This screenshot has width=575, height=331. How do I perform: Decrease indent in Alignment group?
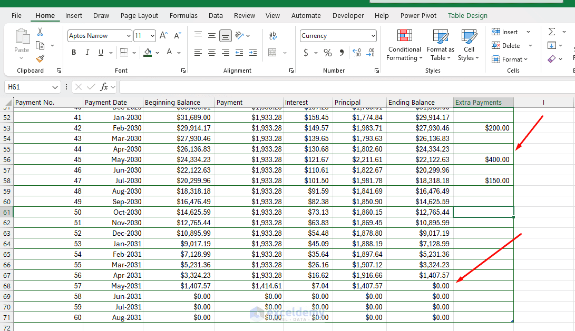point(239,52)
